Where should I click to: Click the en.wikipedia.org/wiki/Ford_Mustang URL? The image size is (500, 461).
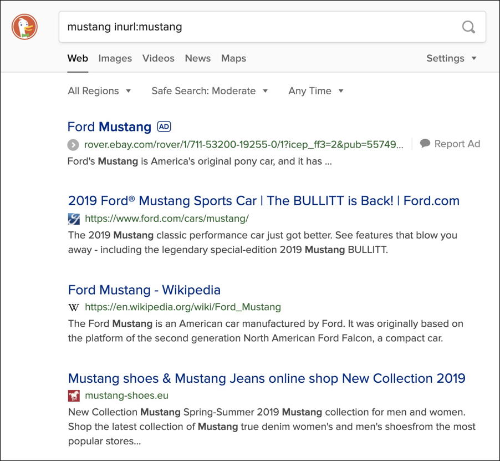pos(183,307)
